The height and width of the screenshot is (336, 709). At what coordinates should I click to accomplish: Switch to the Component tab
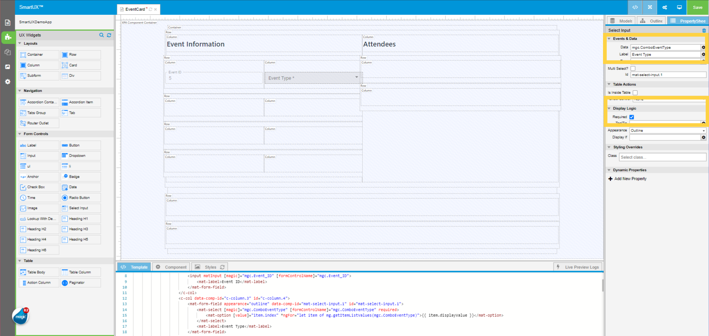(x=171, y=267)
